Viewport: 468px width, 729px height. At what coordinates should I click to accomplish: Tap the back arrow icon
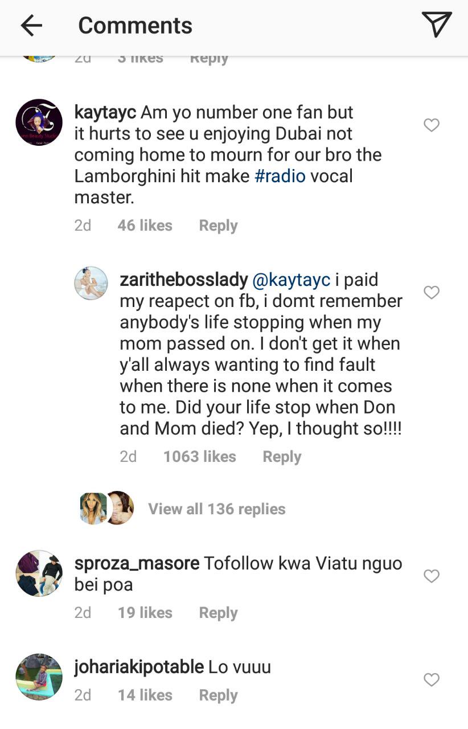click(31, 26)
